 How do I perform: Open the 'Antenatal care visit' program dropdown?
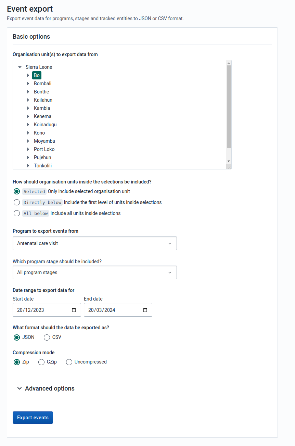point(95,243)
